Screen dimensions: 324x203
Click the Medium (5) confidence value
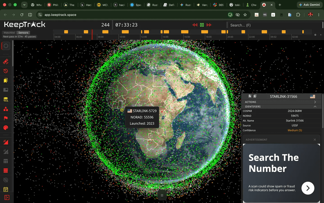(295, 130)
